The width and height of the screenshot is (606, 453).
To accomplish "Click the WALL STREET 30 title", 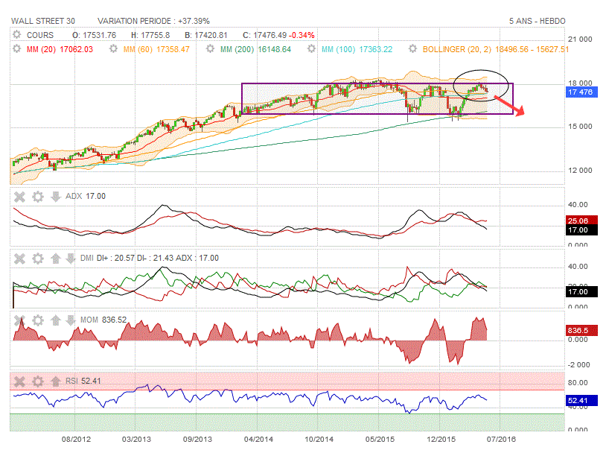I will coord(43,21).
